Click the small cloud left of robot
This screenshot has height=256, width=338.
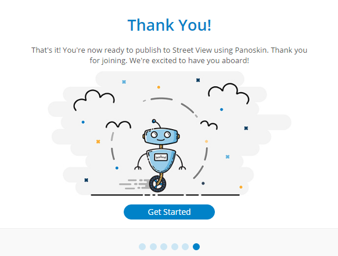coord(118,125)
